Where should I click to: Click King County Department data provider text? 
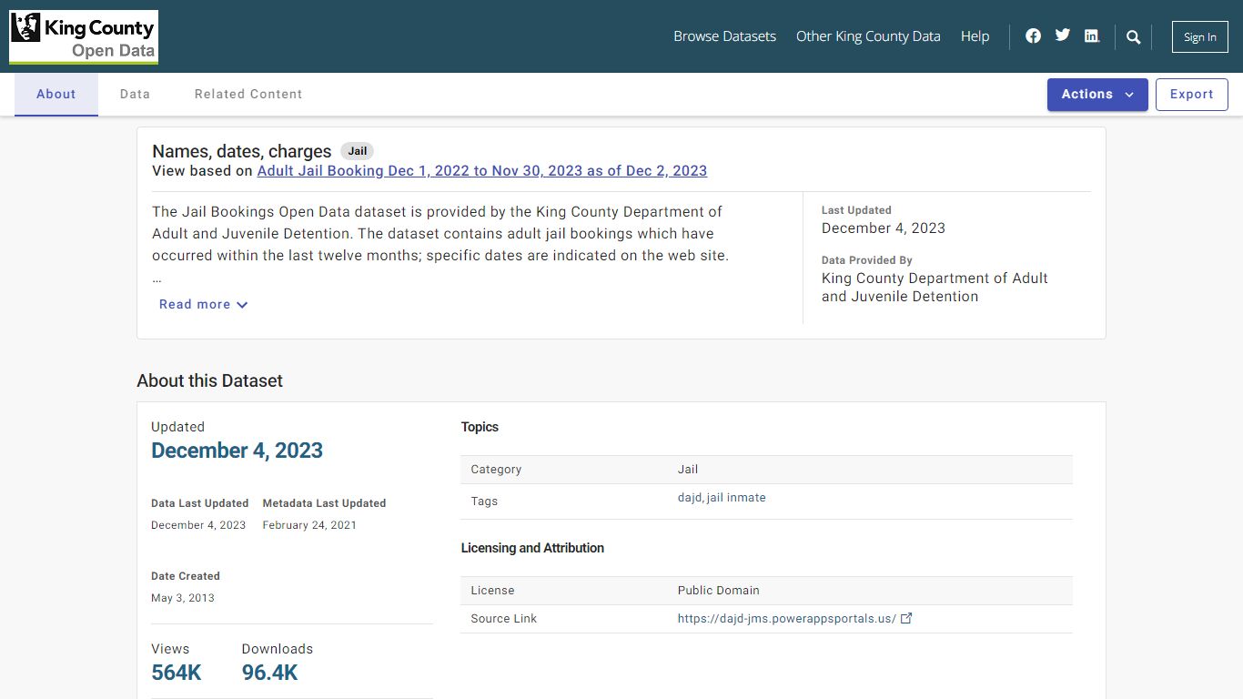[x=935, y=288]
